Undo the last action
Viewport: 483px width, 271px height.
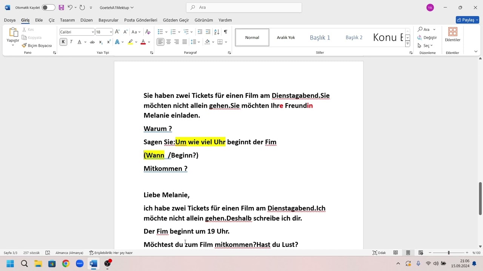click(70, 8)
